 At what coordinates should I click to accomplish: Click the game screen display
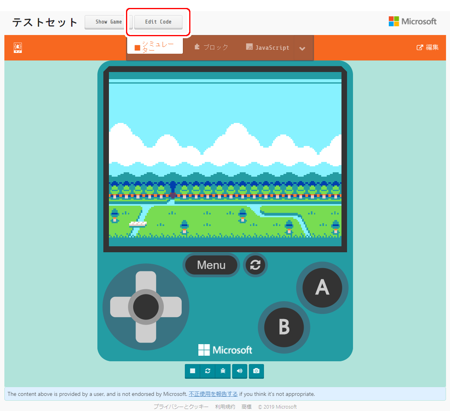tap(225, 159)
